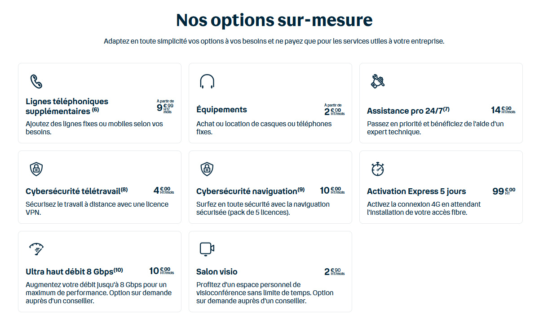
Task: Select the Équipements option title
Action: 221,110
